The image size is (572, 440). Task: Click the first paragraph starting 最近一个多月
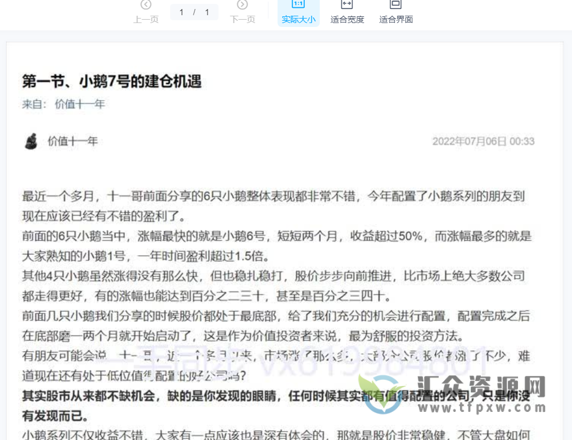273,206
